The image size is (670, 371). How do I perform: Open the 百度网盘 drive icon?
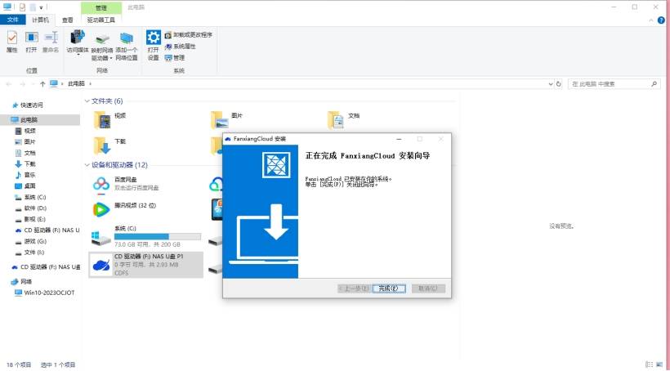pos(101,185)
